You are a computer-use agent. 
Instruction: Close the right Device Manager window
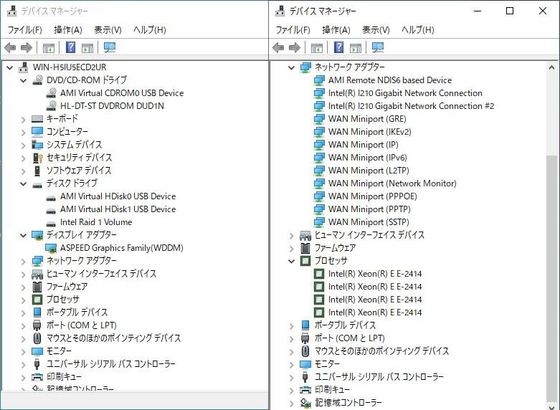pyautogui.click(x=543, y=11)
